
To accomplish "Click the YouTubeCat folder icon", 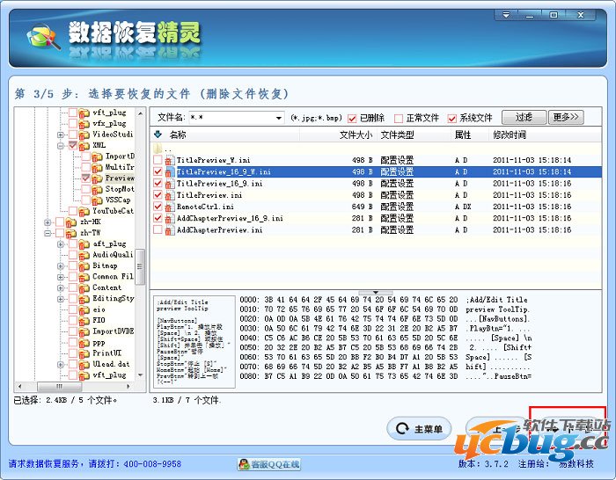I will (84, 212).
